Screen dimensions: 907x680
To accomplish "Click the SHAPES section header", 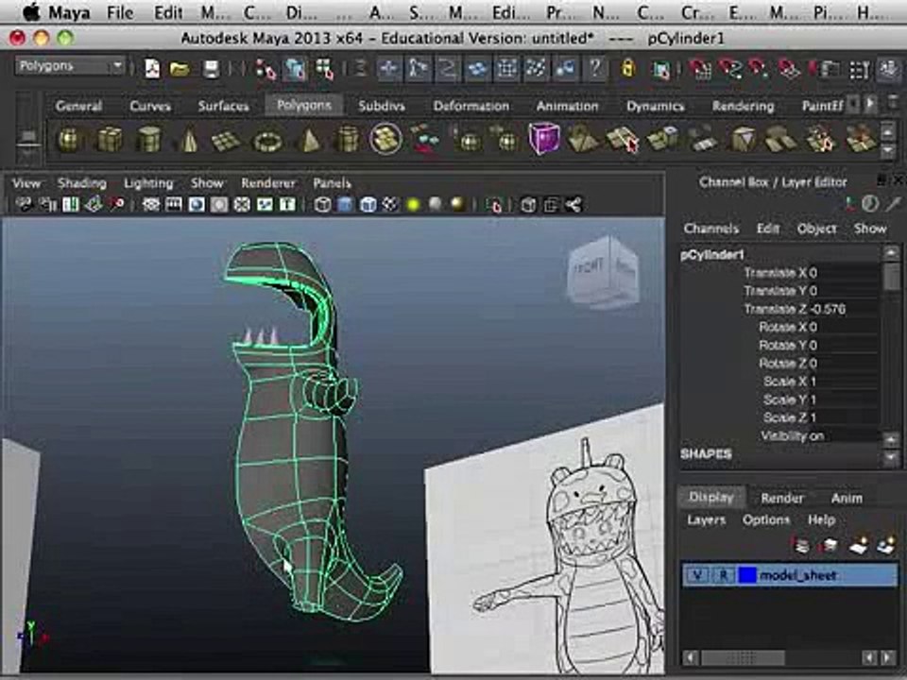I will pos(706,454).
